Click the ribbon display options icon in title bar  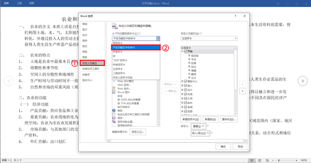click(278, 3)
